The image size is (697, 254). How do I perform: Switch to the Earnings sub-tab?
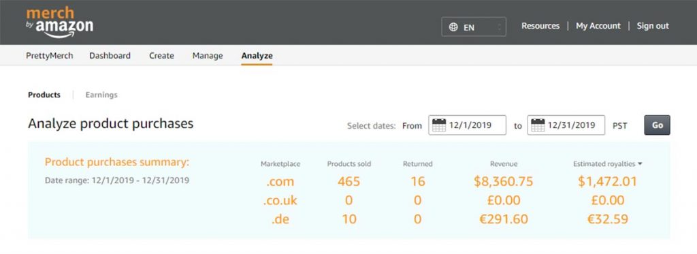pos(101,95)
